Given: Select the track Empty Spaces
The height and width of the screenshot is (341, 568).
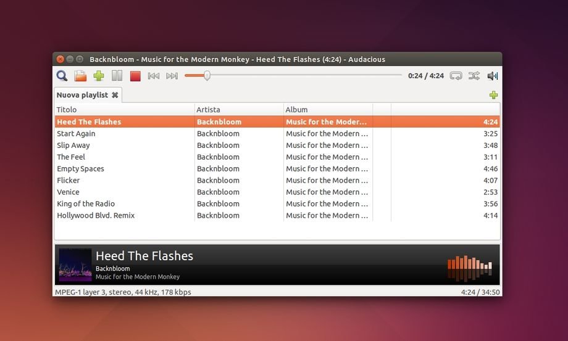Looking at the screenshot, I should tap(277, 168).
